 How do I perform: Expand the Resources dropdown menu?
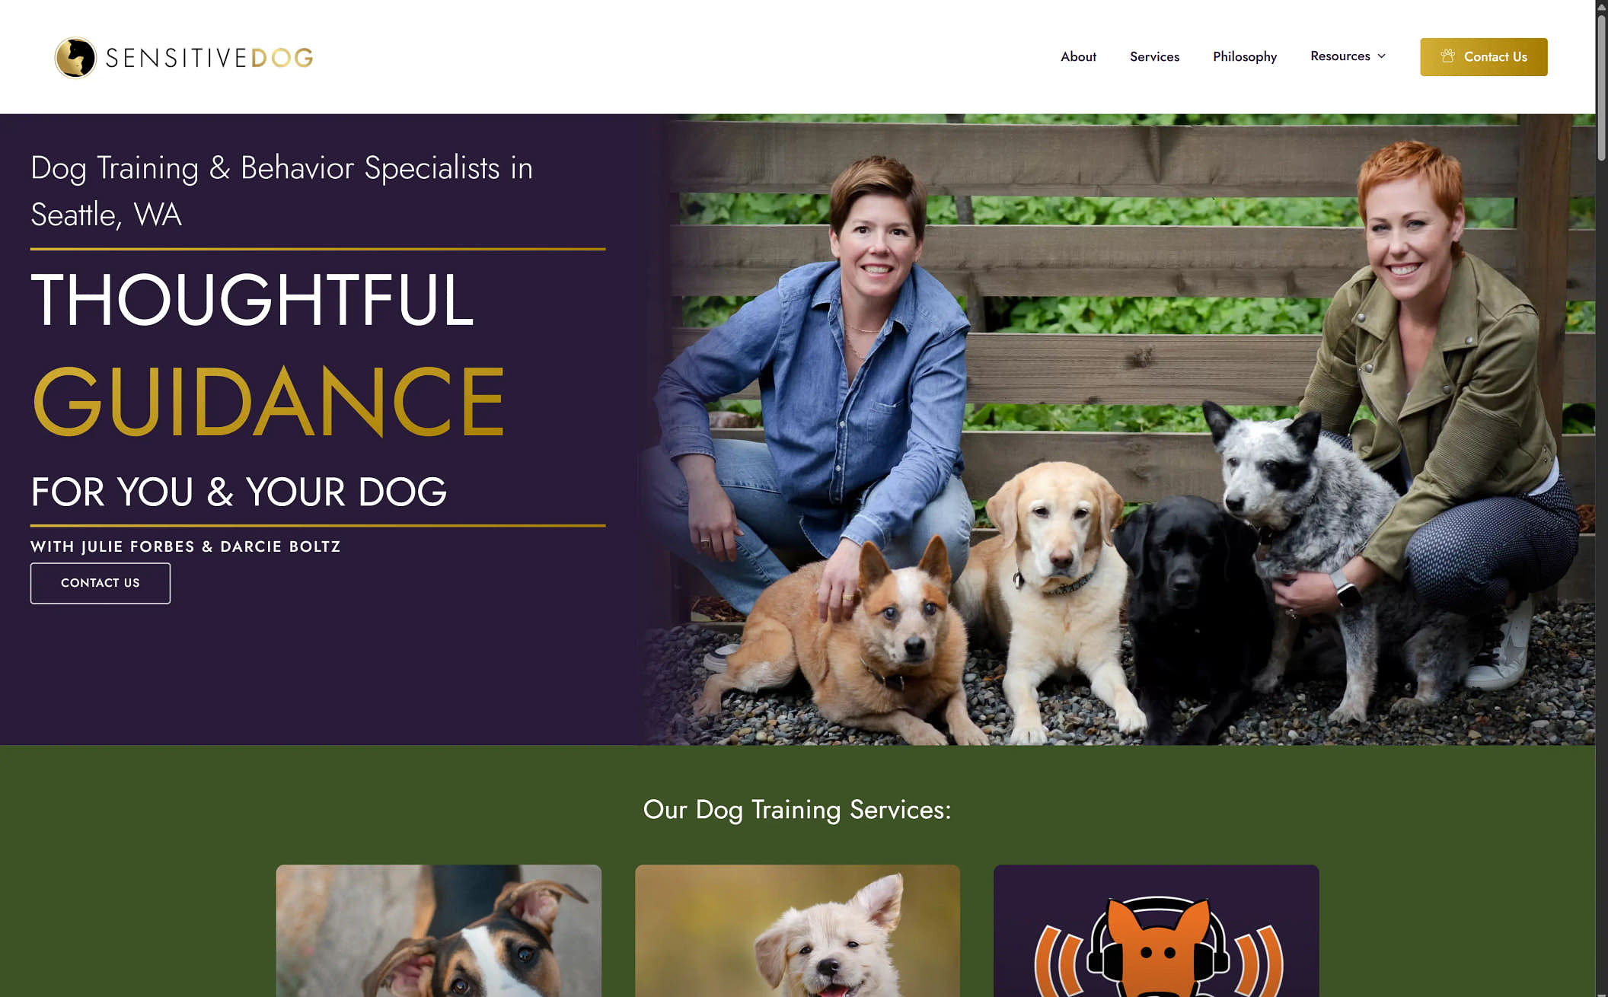tap(1348, 56)
